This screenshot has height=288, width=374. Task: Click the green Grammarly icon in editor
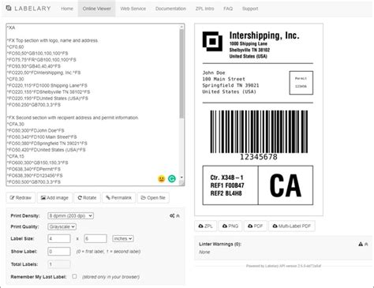pyautogui.click(x=172, y=179)
